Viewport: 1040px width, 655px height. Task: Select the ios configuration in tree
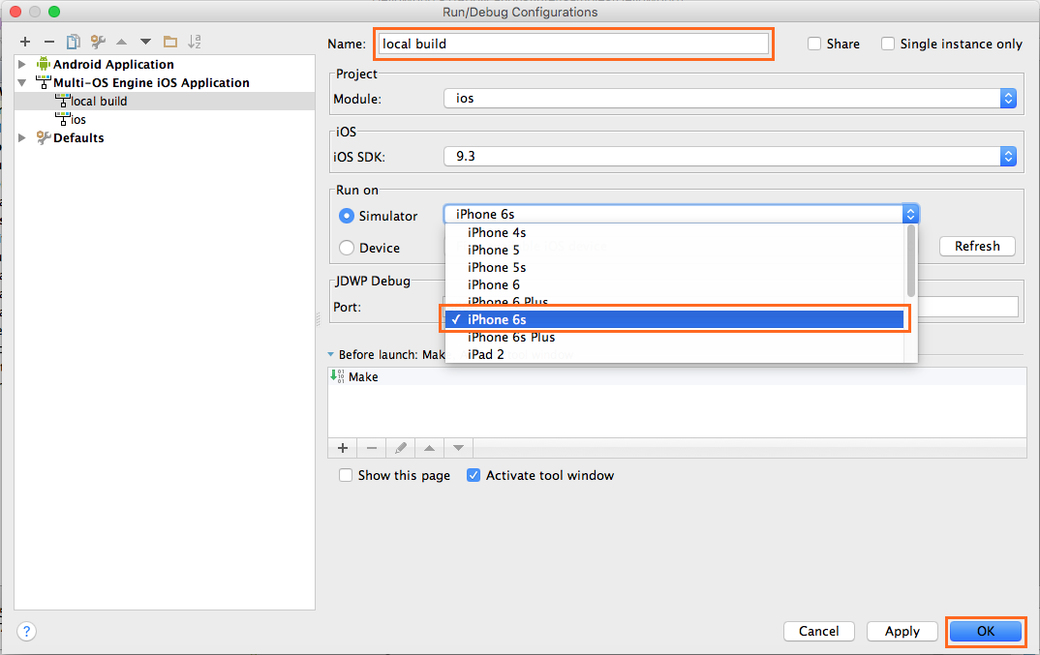[165, 119]
